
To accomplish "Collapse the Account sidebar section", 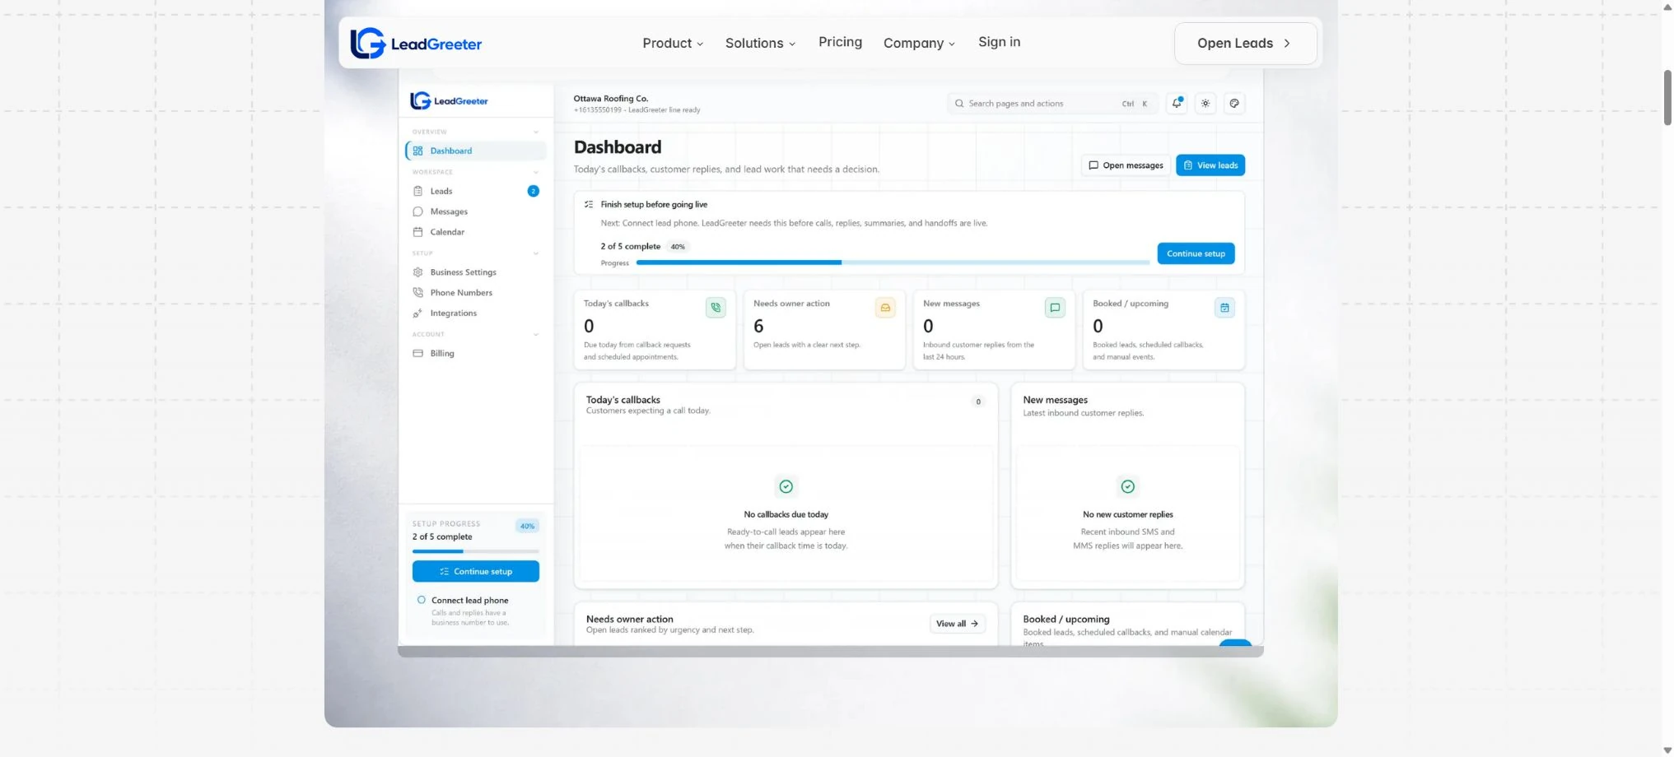I will coord(536,335).
